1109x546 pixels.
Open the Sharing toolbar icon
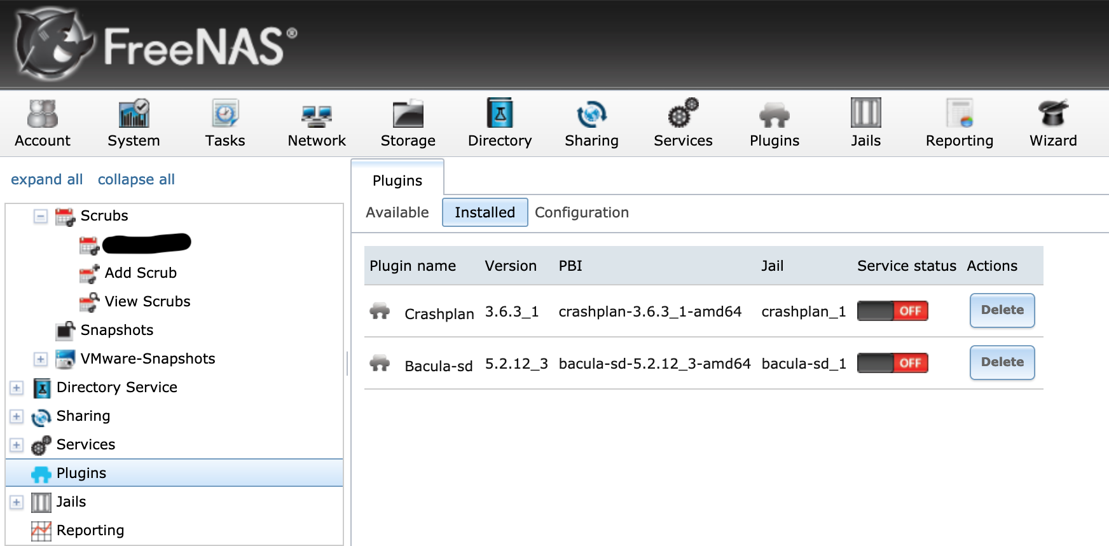591,114
